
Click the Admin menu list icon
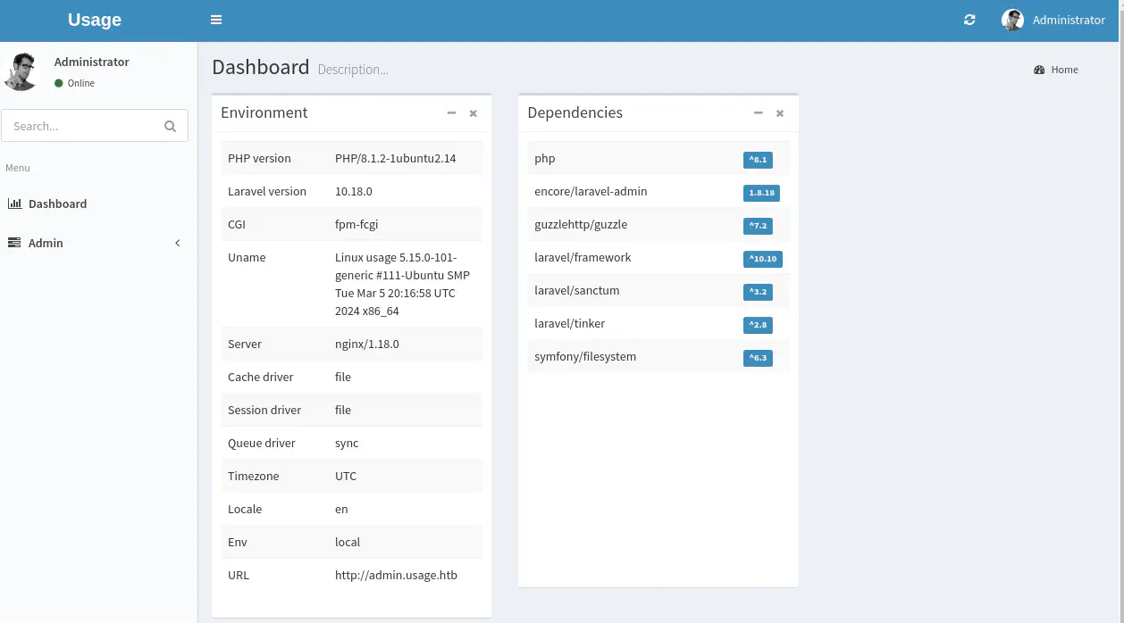(x=14, y=243)
